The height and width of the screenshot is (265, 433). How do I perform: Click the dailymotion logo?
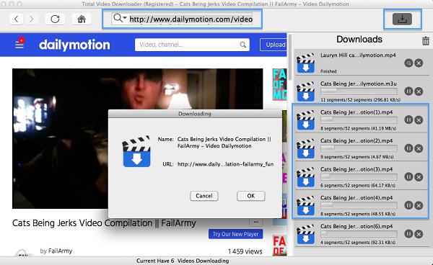tap(74, 45)
